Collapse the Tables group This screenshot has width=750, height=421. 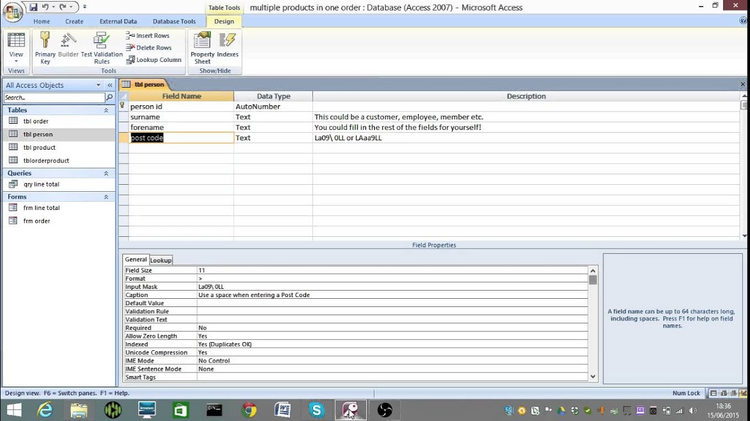106,110
